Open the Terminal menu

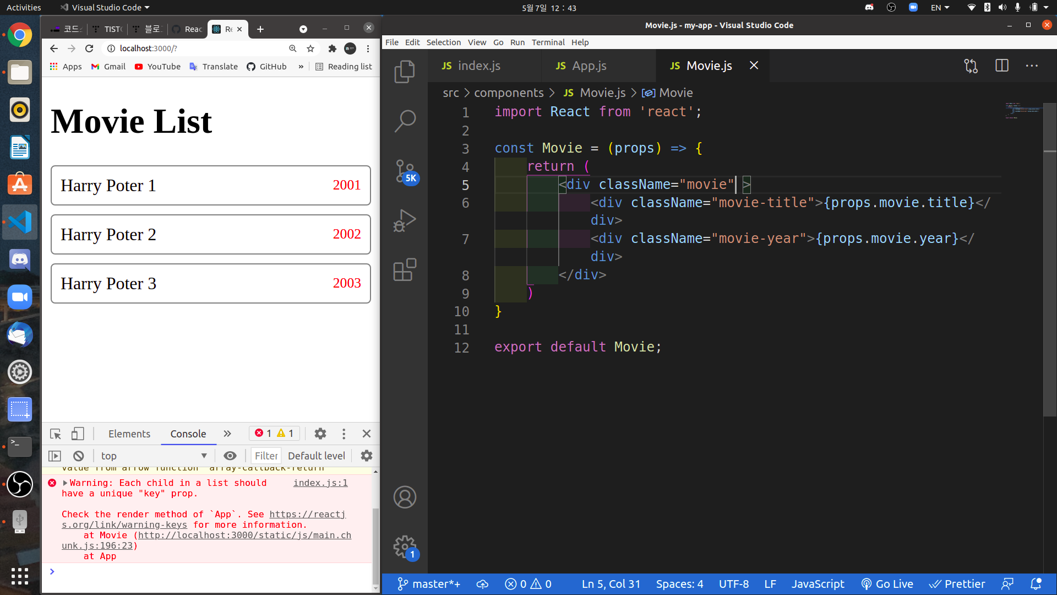point(548,42)
